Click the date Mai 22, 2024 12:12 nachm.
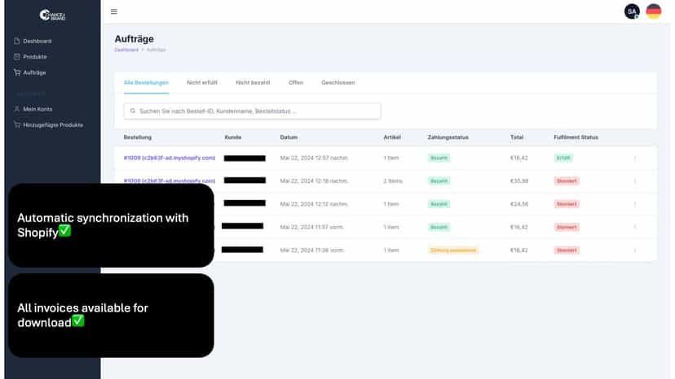 coord(314,204)
